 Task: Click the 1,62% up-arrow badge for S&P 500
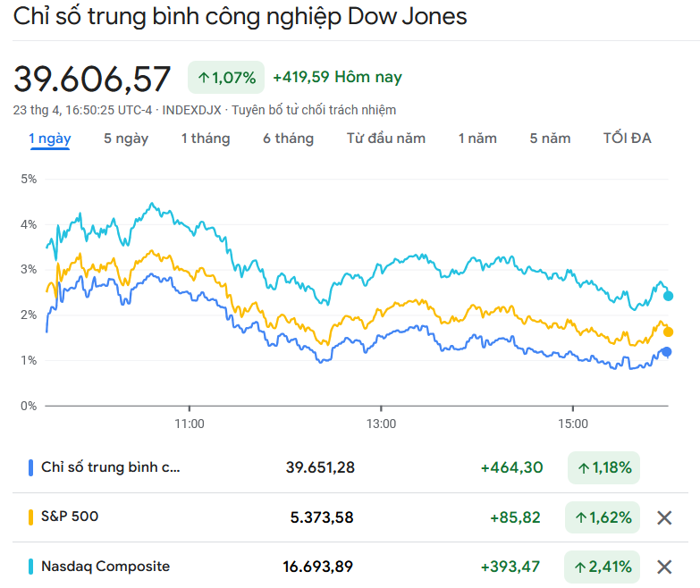click(603, 517)
